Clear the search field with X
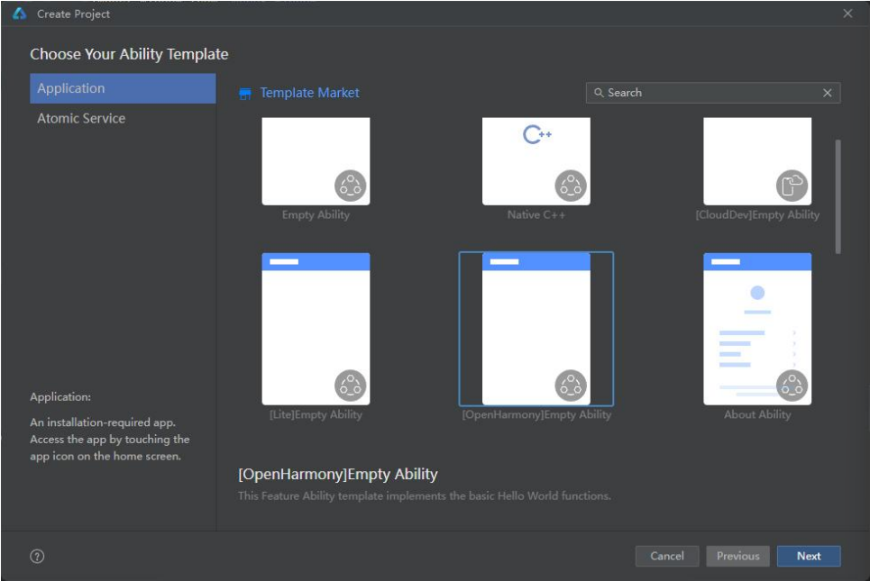The height and width of the screenshot is (581, 870). (x=828, y=93)
